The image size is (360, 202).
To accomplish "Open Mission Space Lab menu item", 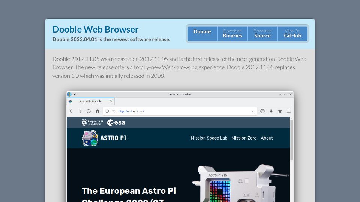I will pyautogui.click(x=209, y=138).
